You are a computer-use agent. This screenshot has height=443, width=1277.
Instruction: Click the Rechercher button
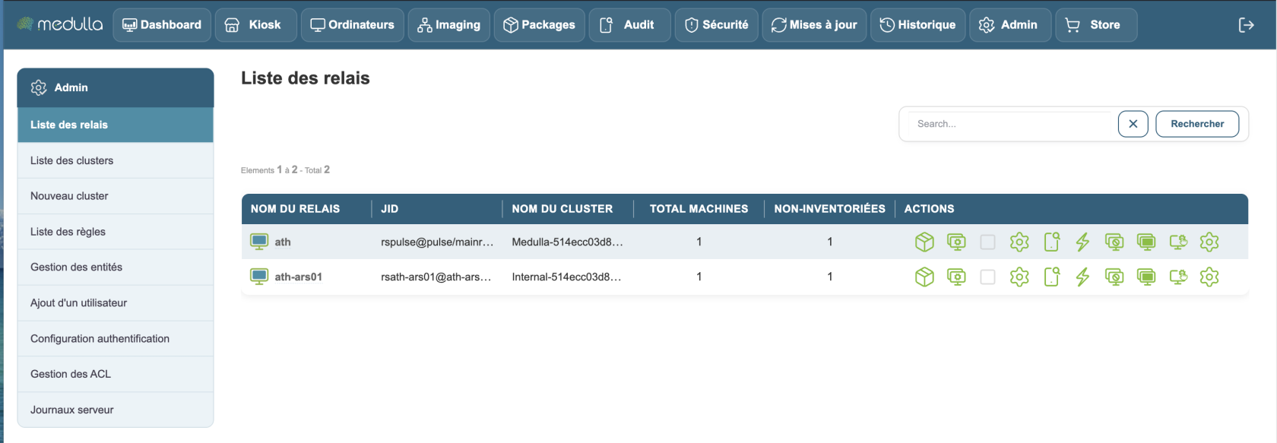tap(1197, 124)
